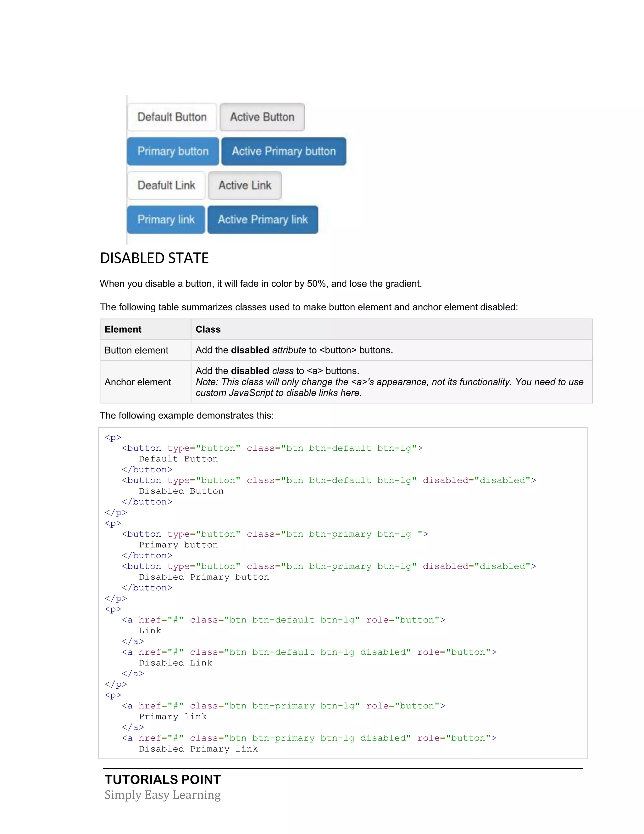Click the Simply Easy Learning tagline
This screenshot has width=644, height=834.
click(163, 795)
